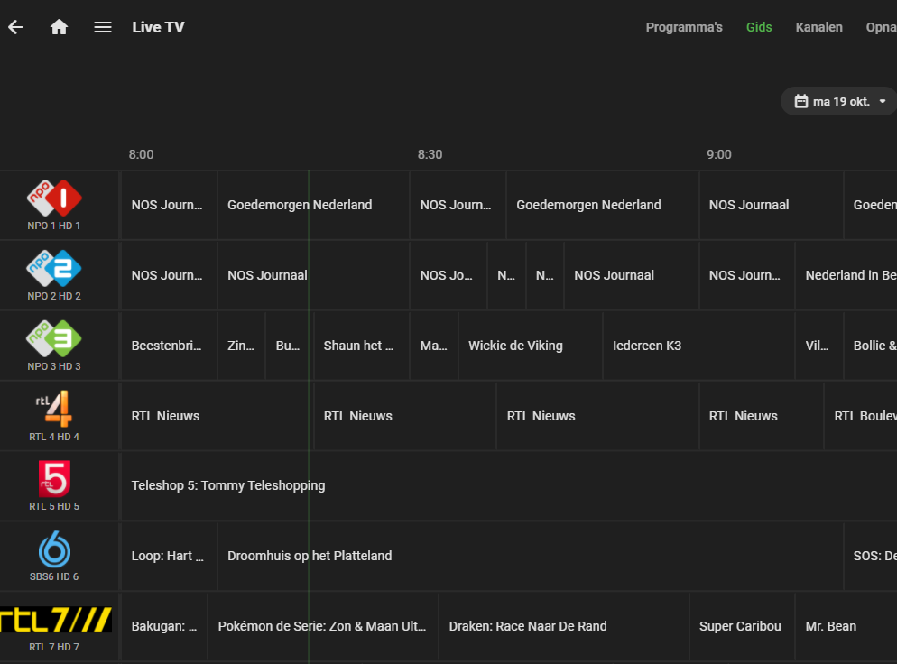Viewport: 897px width, 664px height.
Task: Go to the home screen icon
Action: [60, 27]
